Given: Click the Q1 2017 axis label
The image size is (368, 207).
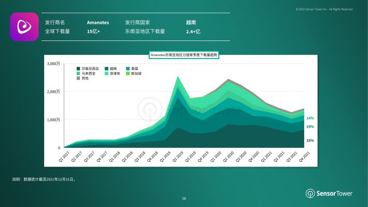Looking at the screenshot, I should pyautogui.click(x=64, y=157).
